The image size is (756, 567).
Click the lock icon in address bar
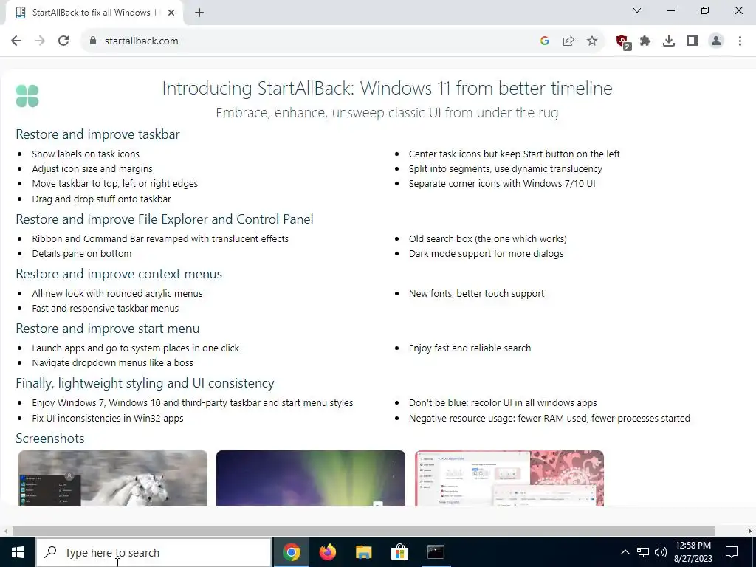click(93, 41)
